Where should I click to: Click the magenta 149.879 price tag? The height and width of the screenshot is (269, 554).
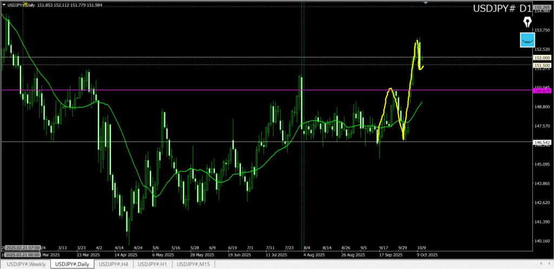542,91
